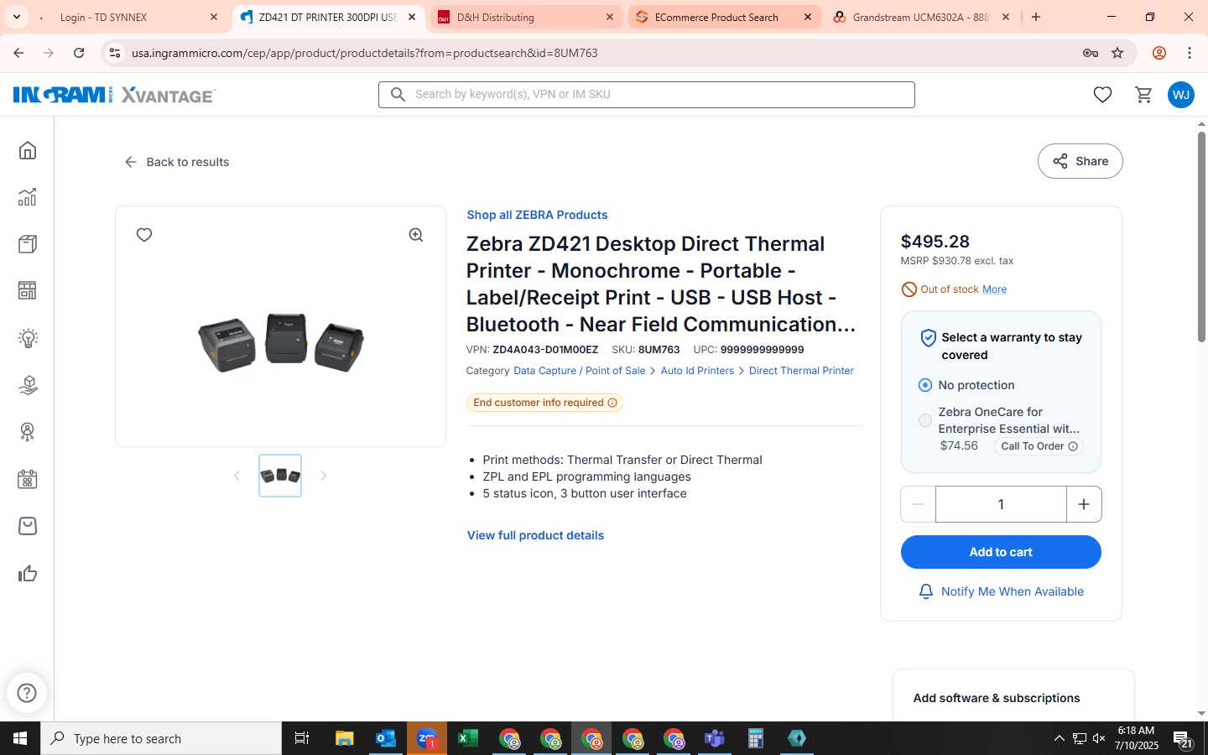Screen dimensions: 1208x755
Task: Increase quantity with plus button
Action: [x=1084, y=504]
